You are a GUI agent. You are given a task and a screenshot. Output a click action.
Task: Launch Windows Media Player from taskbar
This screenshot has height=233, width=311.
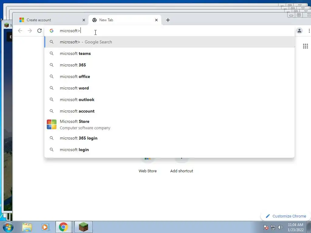pos(45,227)
